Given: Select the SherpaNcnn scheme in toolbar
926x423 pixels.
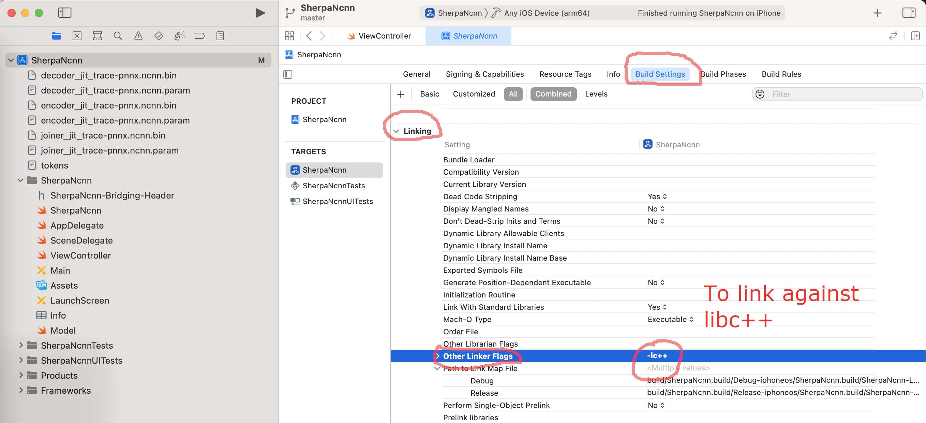Looking at the screenshot, I should coord(454,13).
